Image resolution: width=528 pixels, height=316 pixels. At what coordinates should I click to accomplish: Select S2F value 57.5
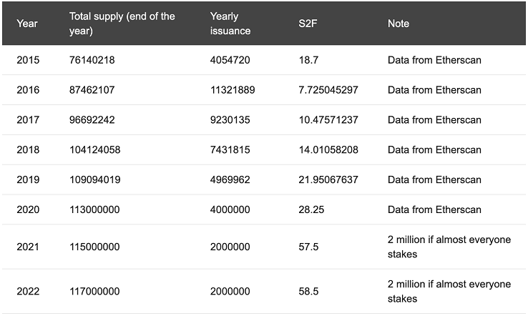(308, 247)
